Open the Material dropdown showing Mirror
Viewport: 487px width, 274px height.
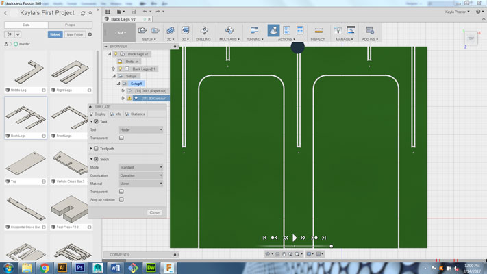point(141,184)
